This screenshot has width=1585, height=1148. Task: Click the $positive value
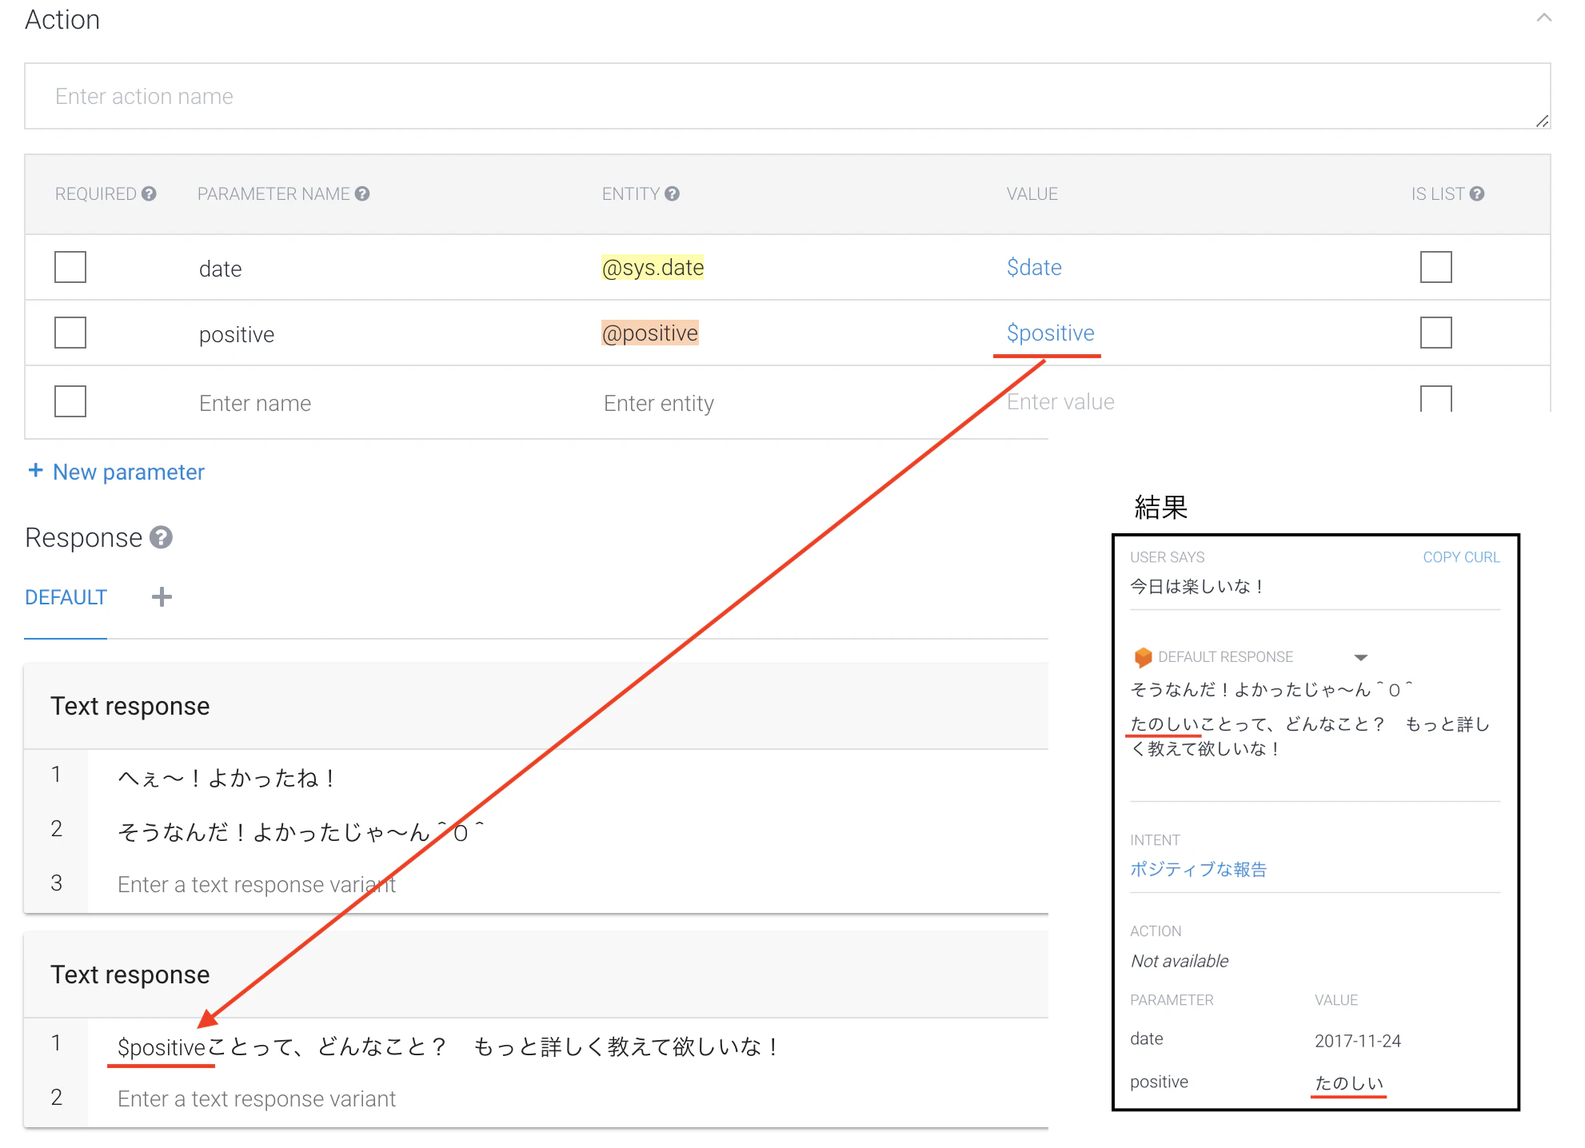click(1050, 333)
